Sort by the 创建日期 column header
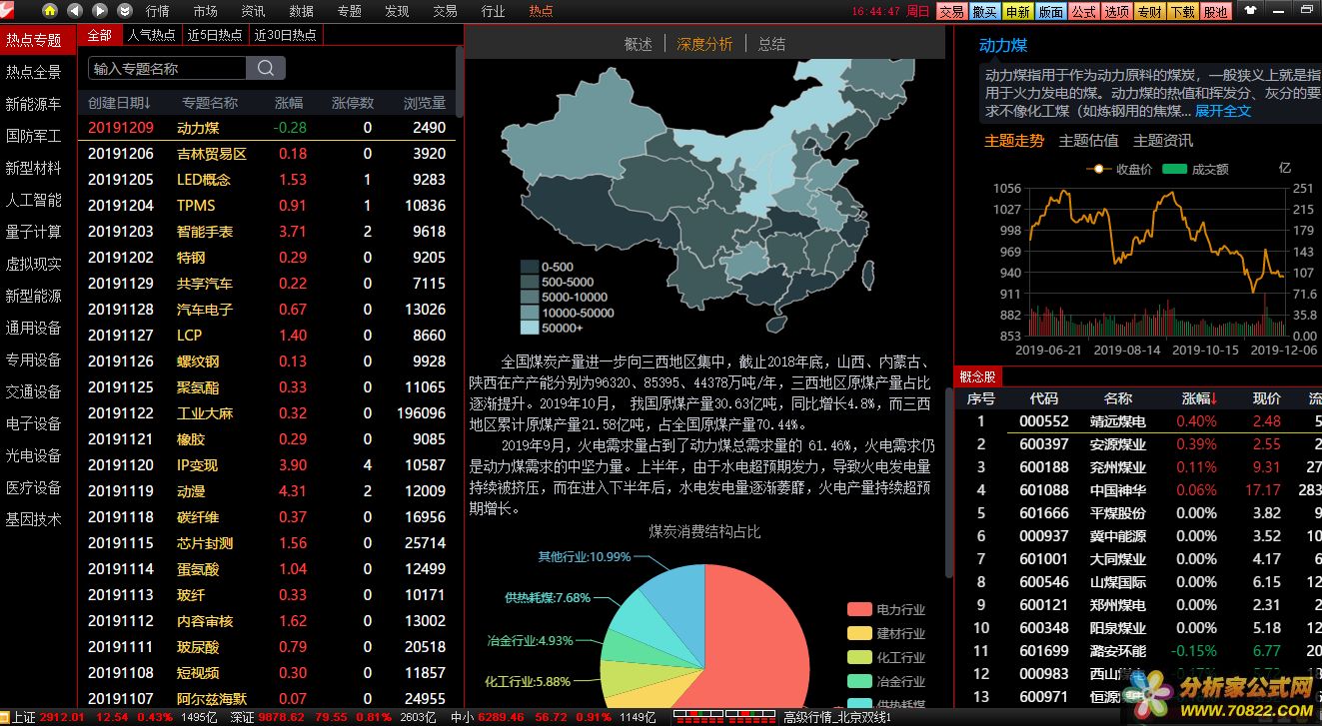The width and height of the screenshot is (1322, 726). (x=119, y=102)
